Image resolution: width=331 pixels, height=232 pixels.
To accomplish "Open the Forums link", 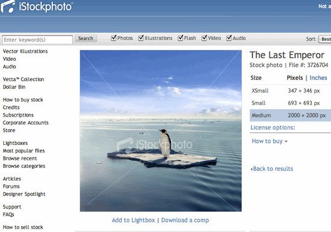I will pos(11,186).
